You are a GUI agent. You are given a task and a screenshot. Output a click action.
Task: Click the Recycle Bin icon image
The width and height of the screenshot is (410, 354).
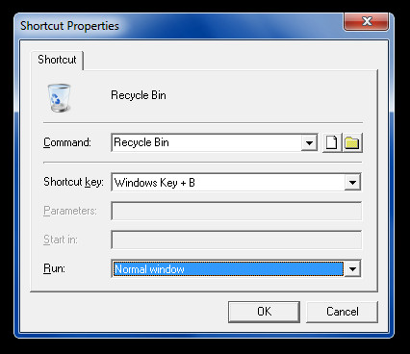[59, 97]
